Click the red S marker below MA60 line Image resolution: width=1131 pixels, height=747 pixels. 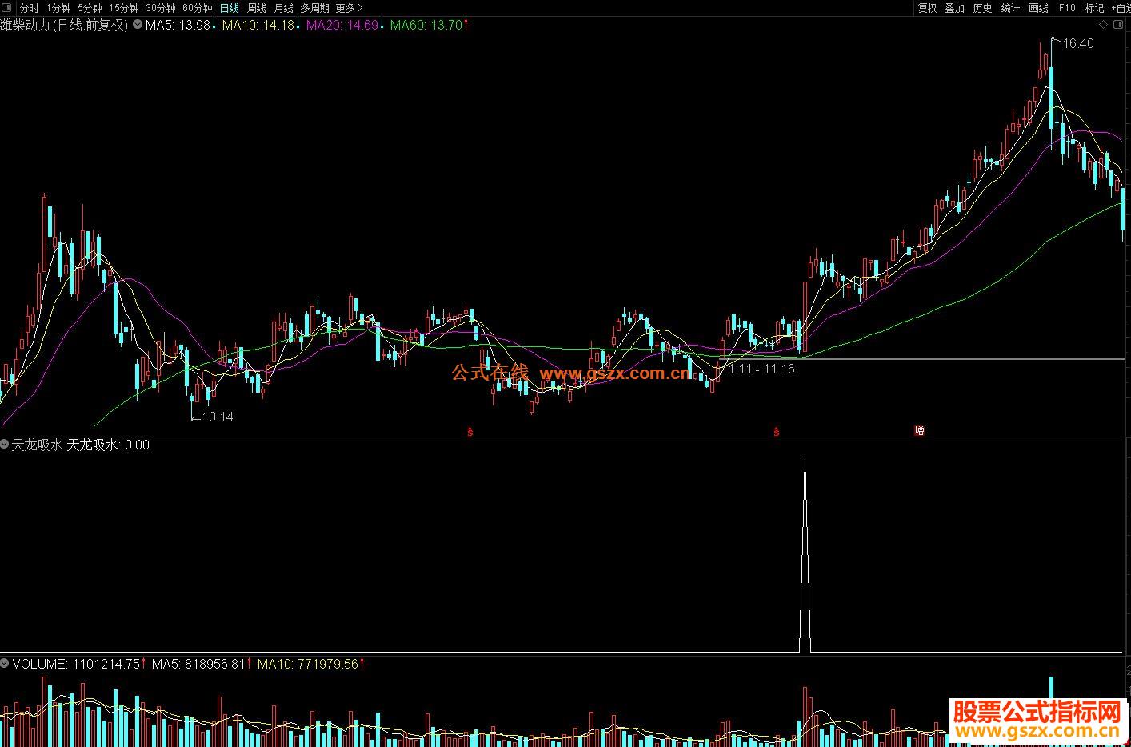tap(470, 432)
